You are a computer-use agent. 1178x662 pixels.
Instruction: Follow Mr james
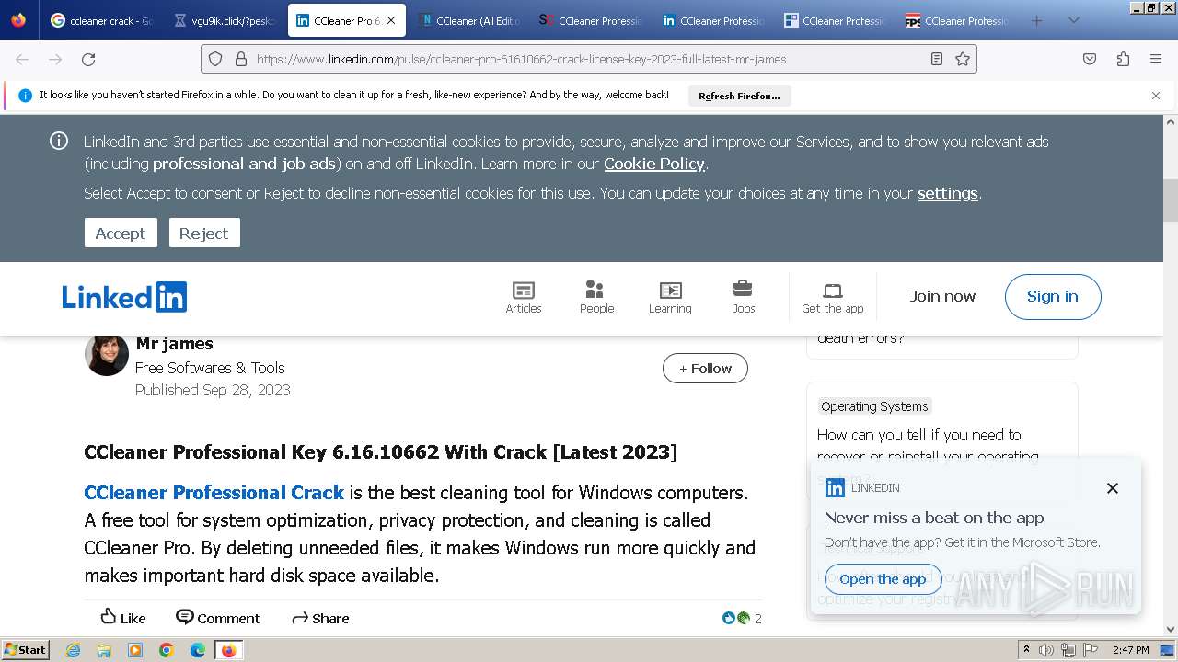[x=705, y=369]
